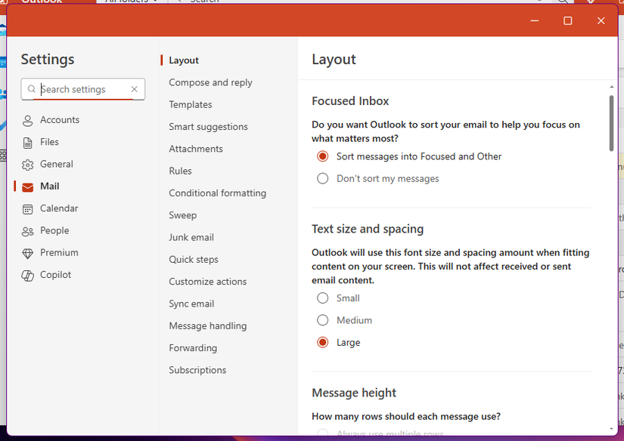The image size is (624, 441).
Task: Open the General settings category
Action: pyautogui.click(x=48, y=165)
